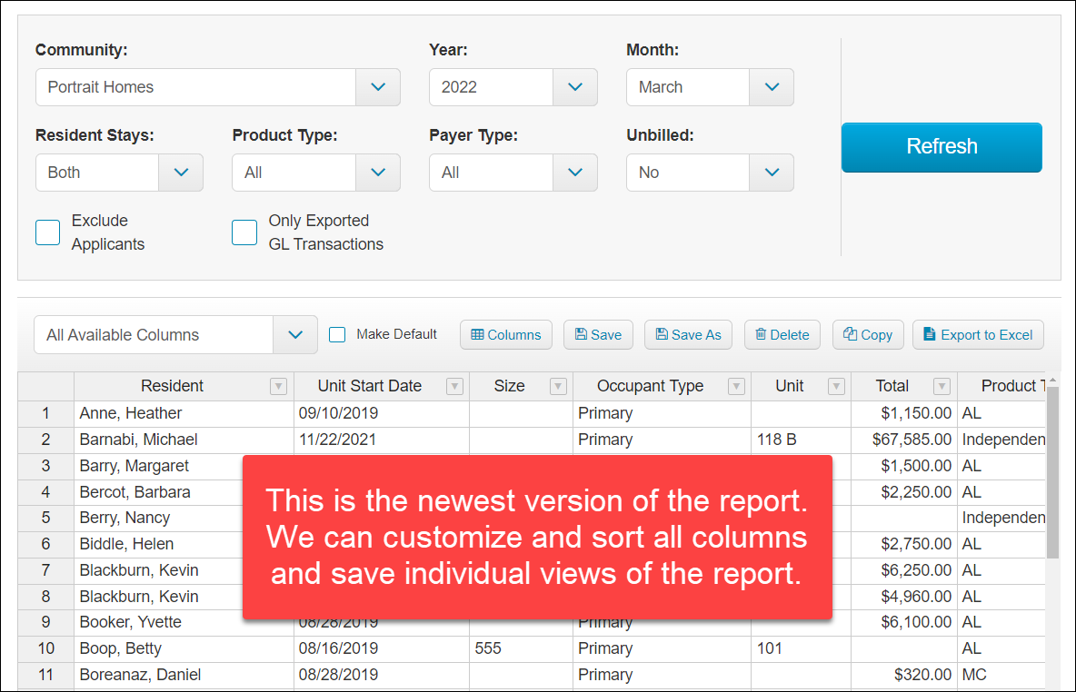Click the Save disk icon
The width and height of the screenshot is (1076, 692).
click(x=581, y=334)
